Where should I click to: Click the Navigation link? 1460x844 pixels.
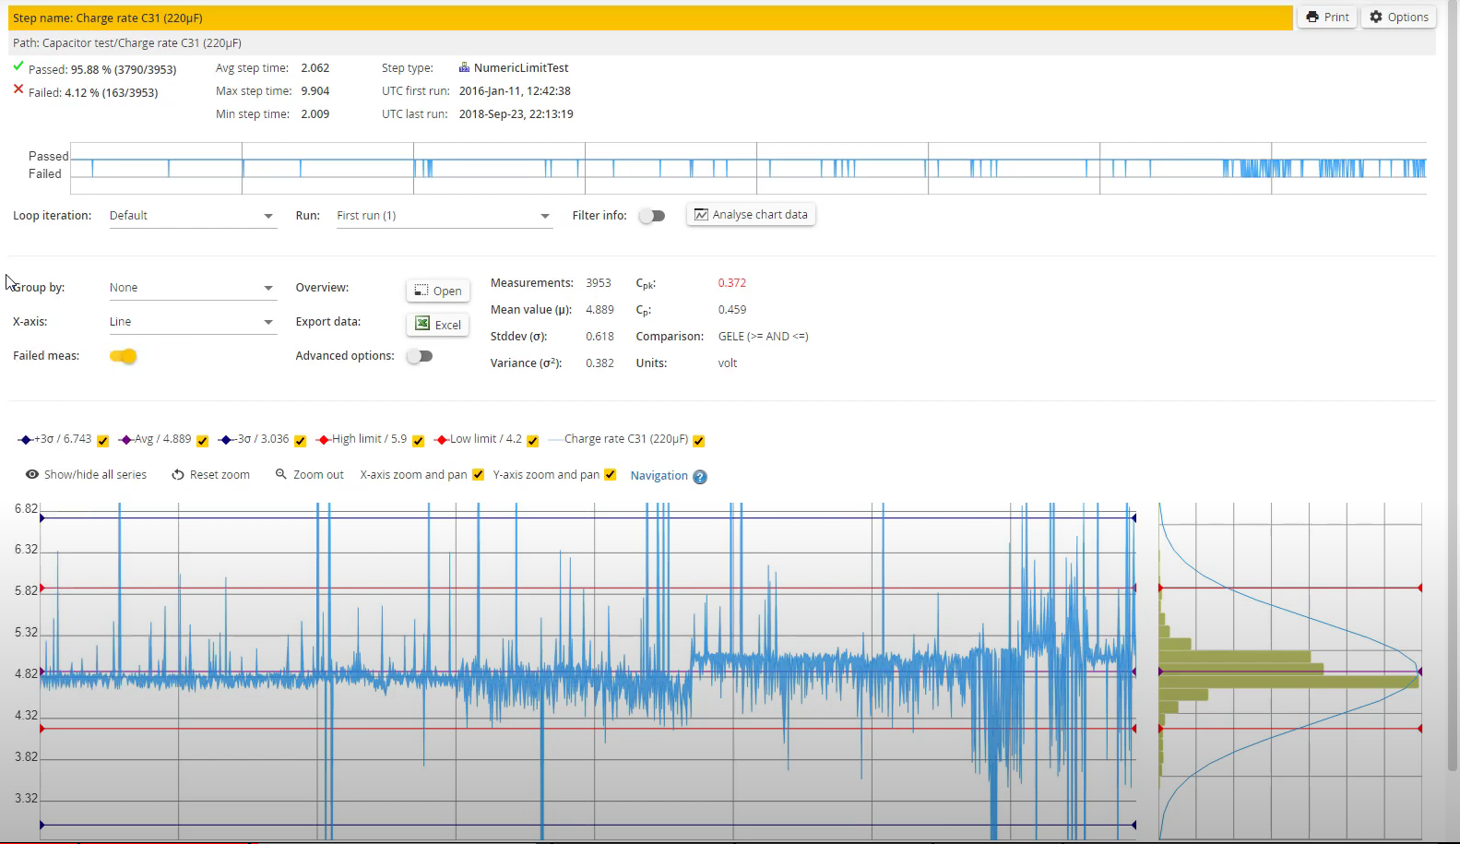pos(659,476)
